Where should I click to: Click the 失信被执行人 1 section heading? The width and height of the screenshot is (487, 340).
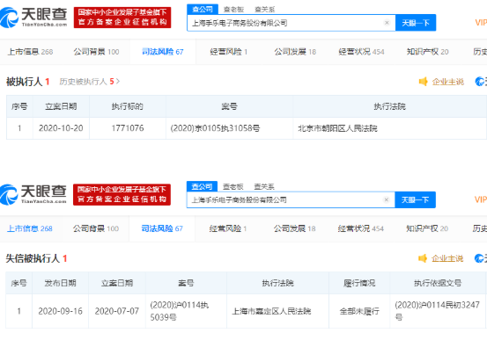(x=36, y=258)
